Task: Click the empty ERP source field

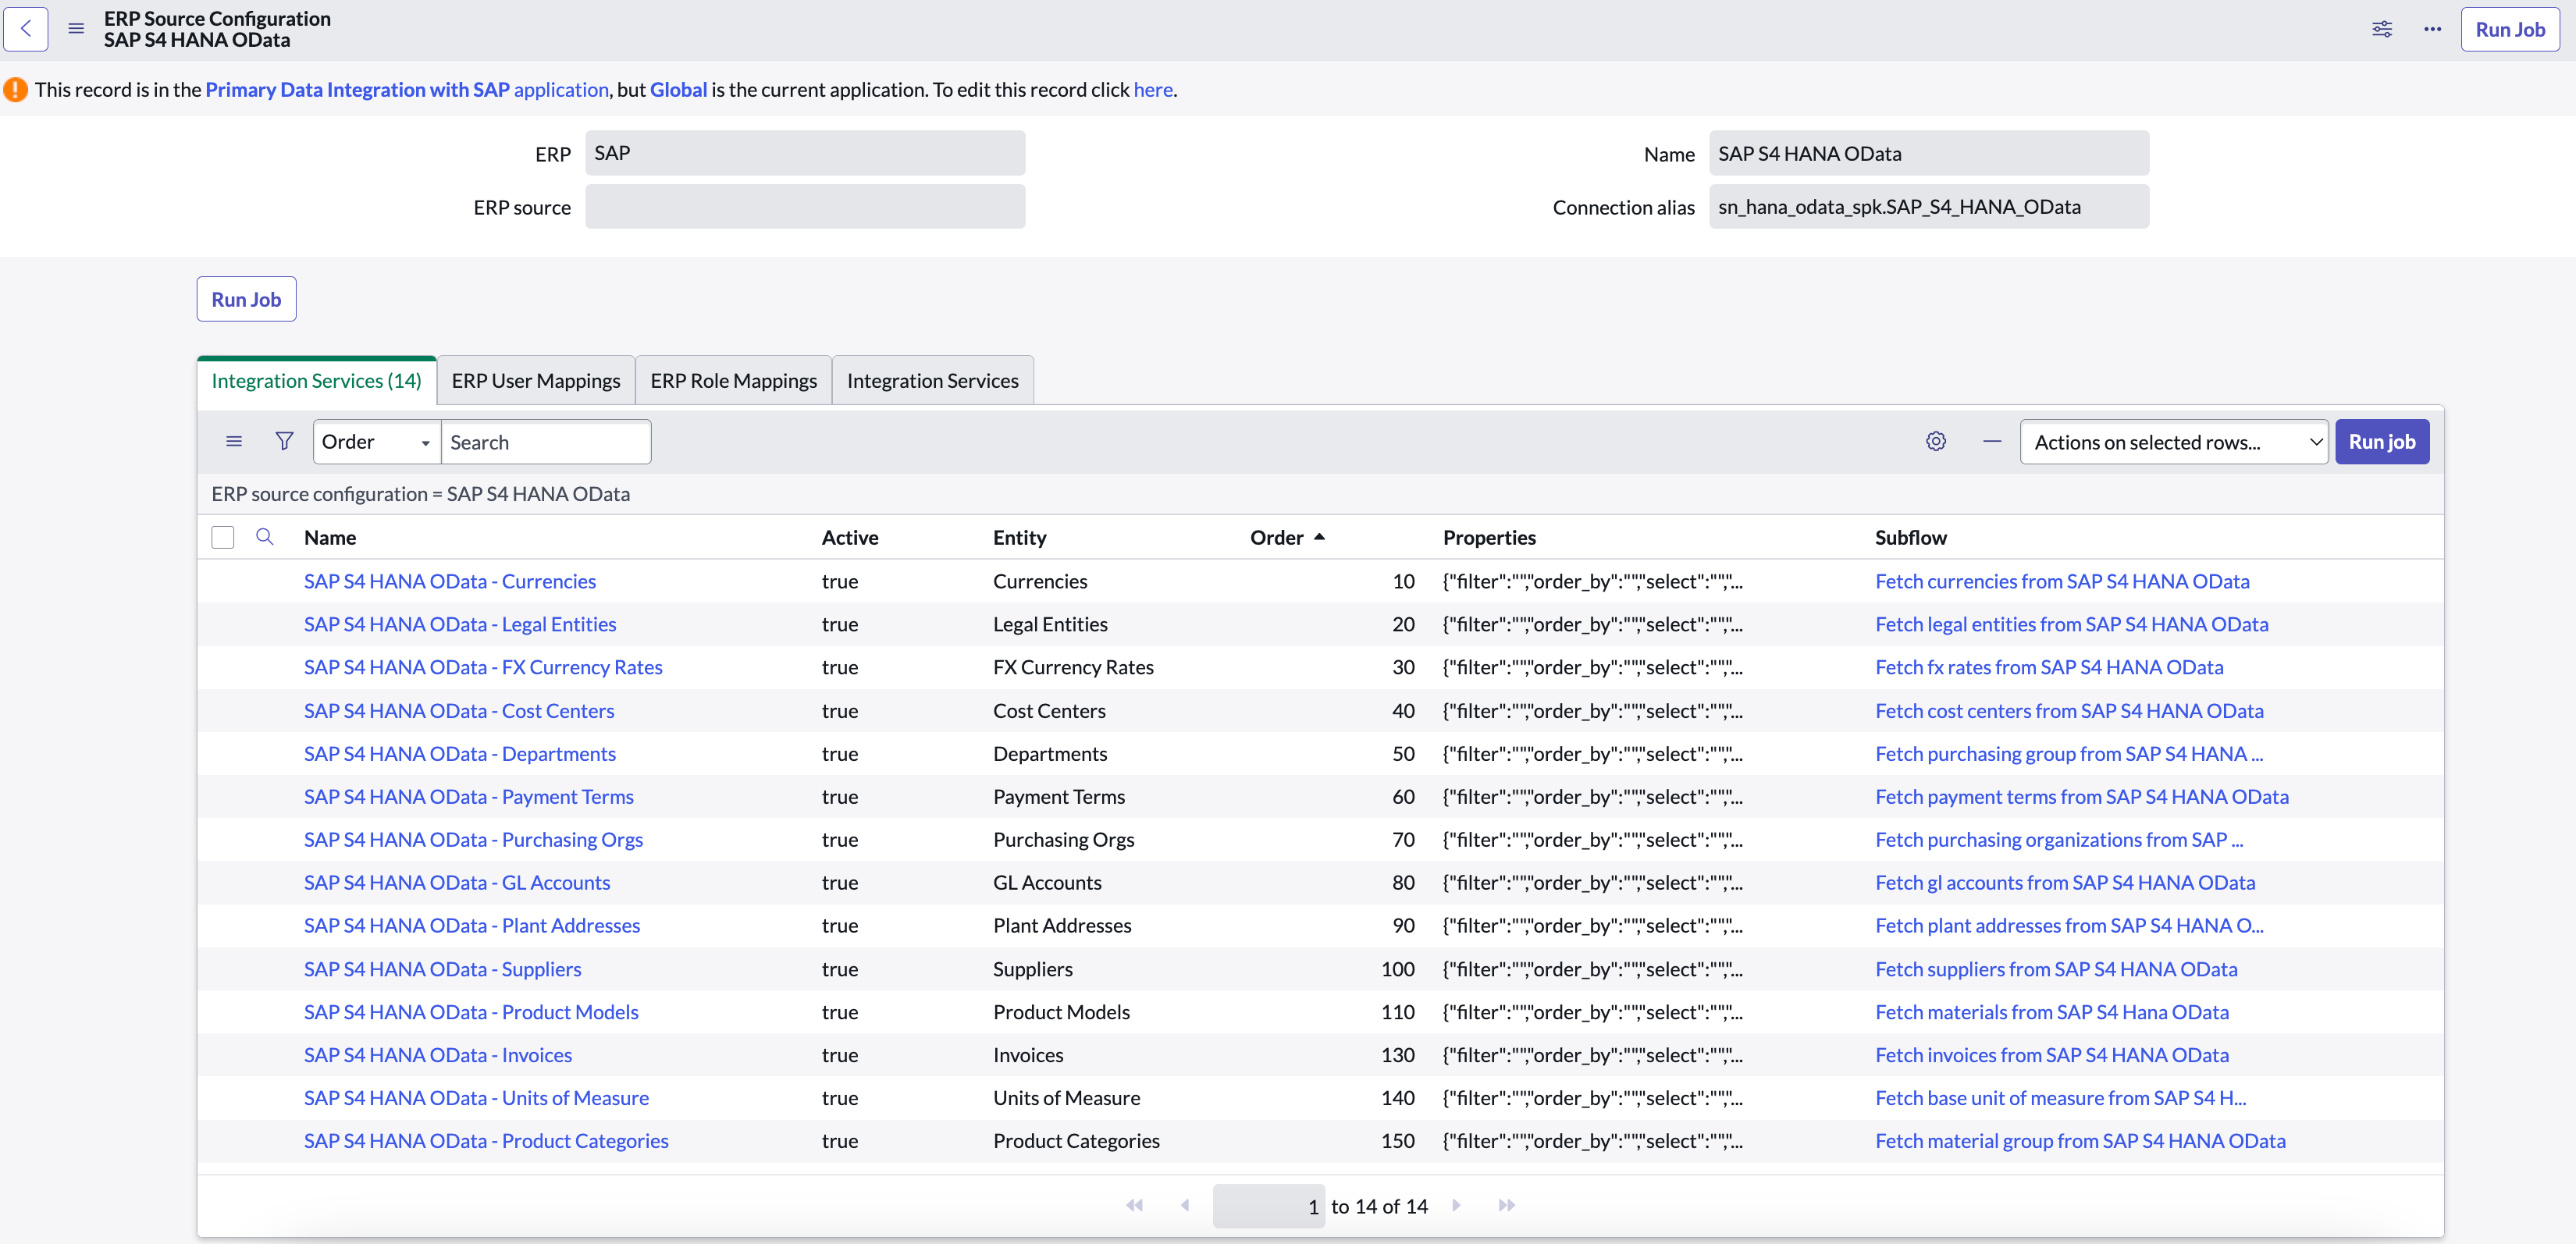Action: 805,207
